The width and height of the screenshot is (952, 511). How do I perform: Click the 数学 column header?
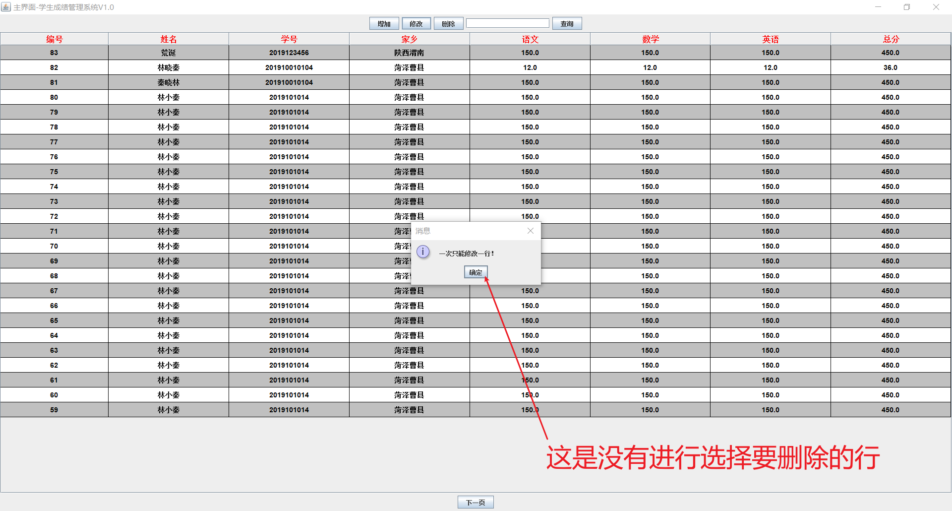pos(650,39)
